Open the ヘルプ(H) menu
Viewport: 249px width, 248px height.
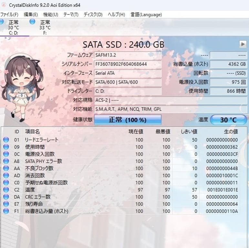(x=116, y=15)
